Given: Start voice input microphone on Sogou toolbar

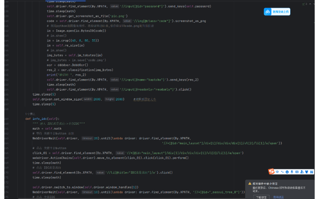Looking at the screenshot, I should tap(292, 172).
